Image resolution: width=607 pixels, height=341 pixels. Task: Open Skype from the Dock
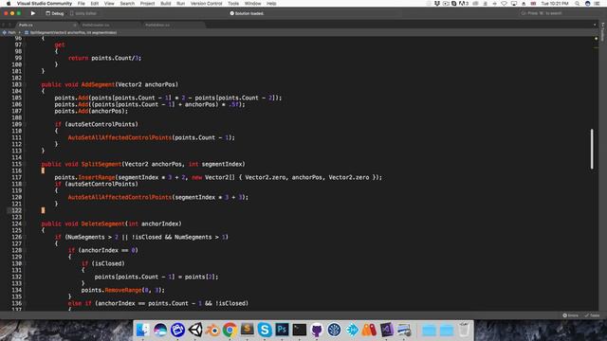[x=265, y=330]
